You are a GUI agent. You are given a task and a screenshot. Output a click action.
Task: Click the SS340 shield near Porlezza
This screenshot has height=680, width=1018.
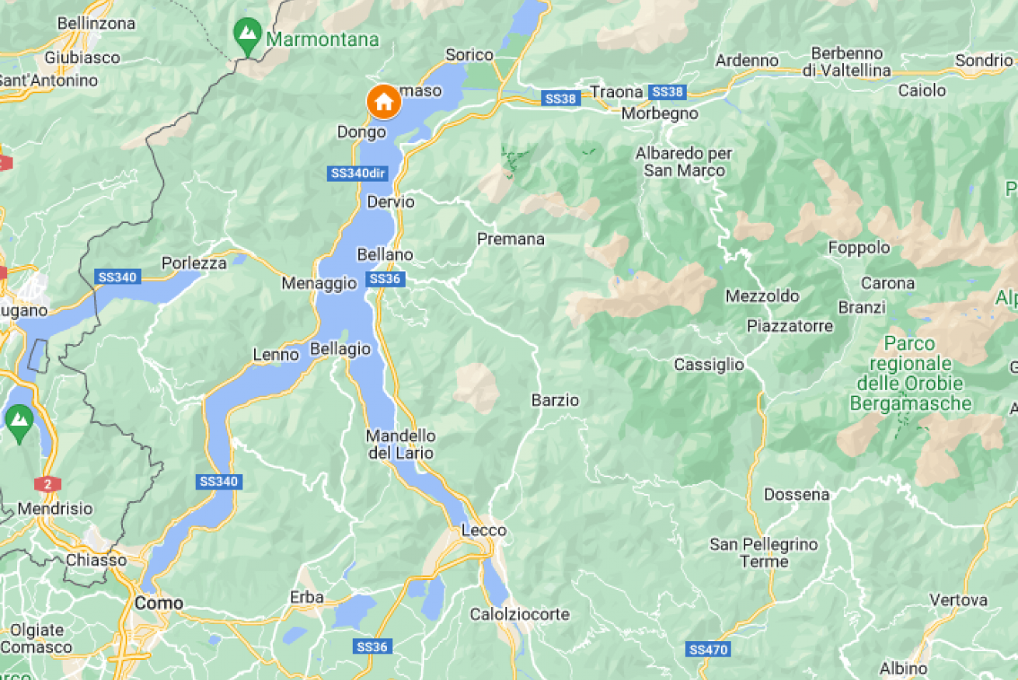point(117,276)
